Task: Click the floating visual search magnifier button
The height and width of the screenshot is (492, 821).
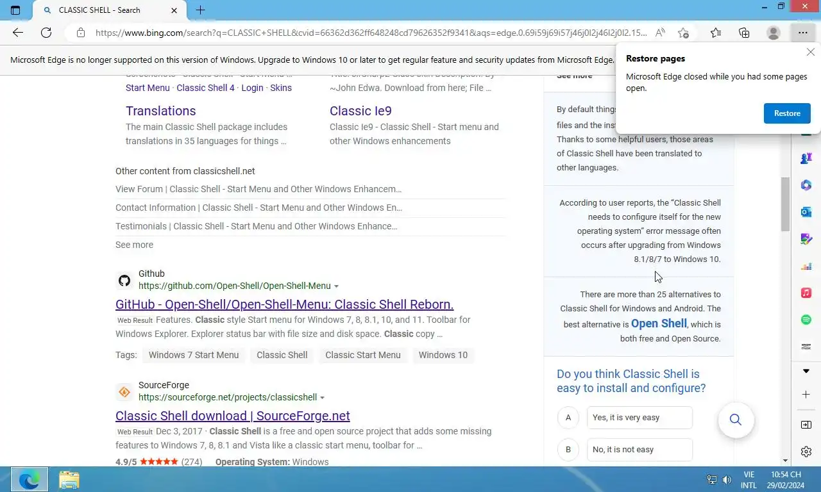Action: [x=736, y=420]
